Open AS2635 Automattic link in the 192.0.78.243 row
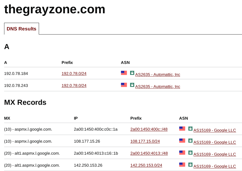The height and width of the screenshot is (171, 242). point(158,87)
